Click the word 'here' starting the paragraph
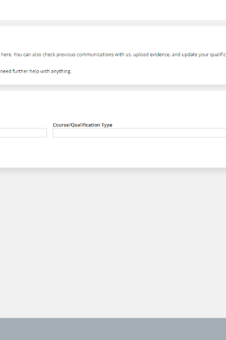This screenshot has width=226, height=340. coord(6,54)
